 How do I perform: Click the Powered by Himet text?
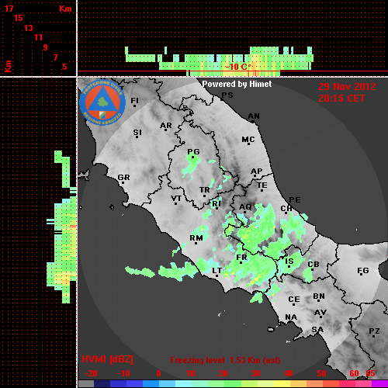click(x=237, y=85)
